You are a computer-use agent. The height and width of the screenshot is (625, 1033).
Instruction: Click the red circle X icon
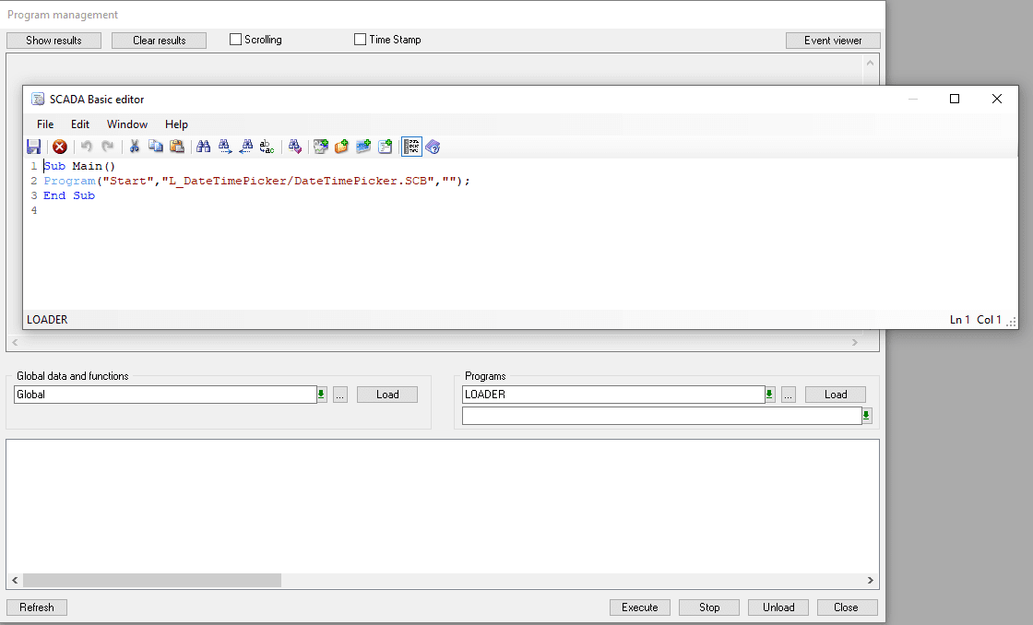60,147
